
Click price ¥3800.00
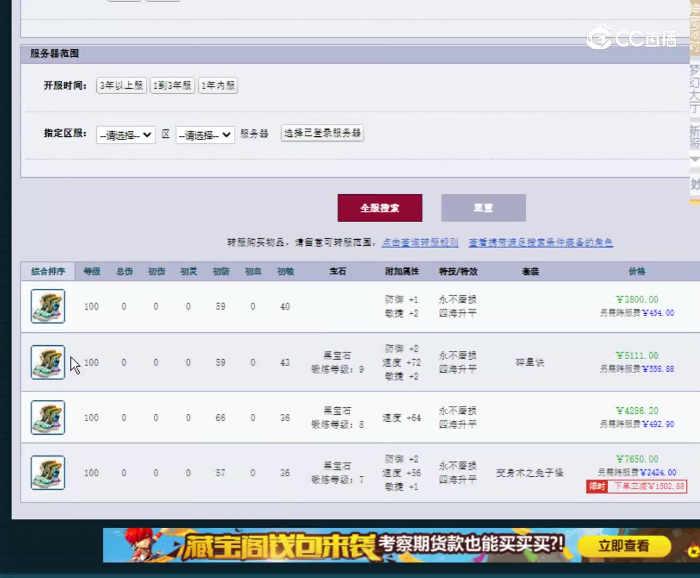tap(637, 299)
